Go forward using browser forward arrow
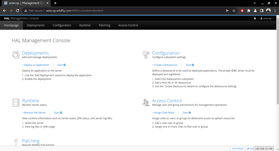This screenshot has width=279, height=151. pyautogui.click(x=11, y=11)
